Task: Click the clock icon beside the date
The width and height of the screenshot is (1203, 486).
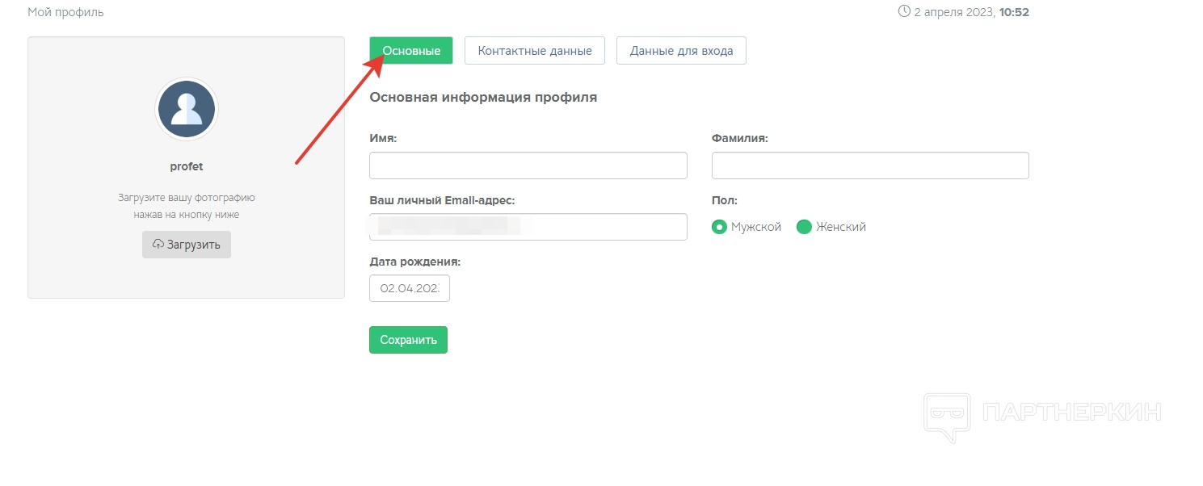Action: [904, 12]
